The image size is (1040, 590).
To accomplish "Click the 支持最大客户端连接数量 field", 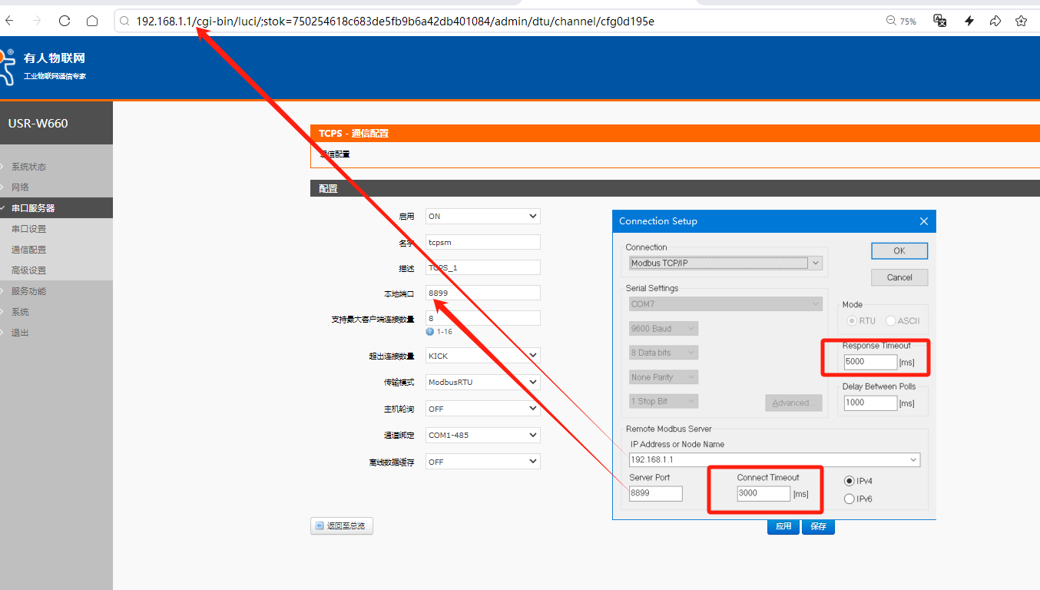I will pyautogui.click(x=483, y=318).
